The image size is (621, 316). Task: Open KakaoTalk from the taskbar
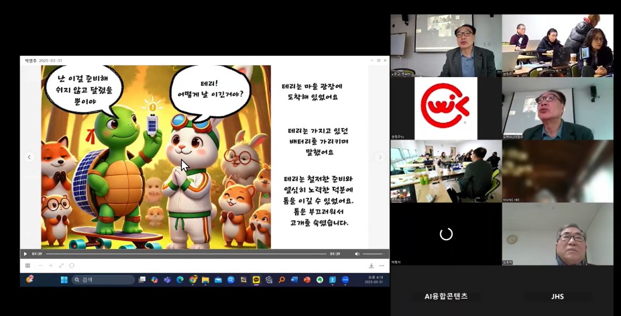(256, 280)
